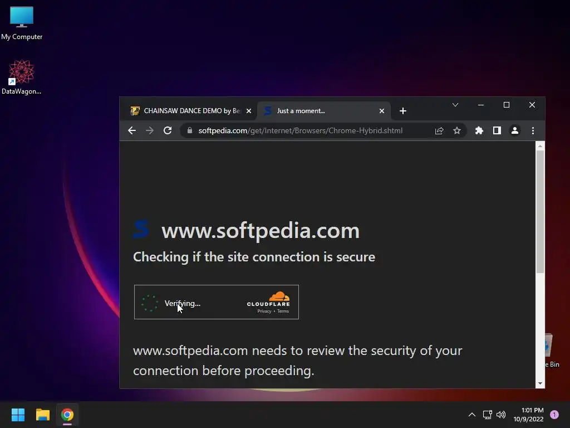The height and width of the screenshot is (428, 570).
Task: Select the Recycle Bin desktop icon
Action: (x=553, y=351)
